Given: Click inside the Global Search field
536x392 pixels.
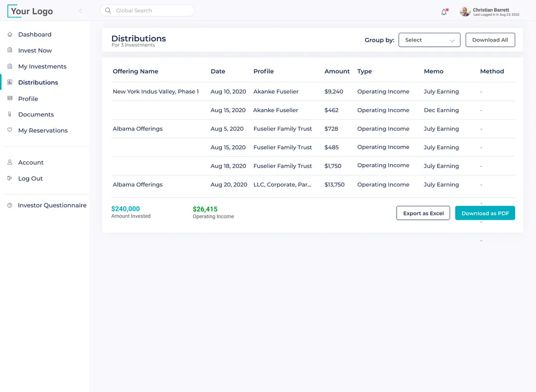Looking at the screenshot, I should [x=149, y=10].
